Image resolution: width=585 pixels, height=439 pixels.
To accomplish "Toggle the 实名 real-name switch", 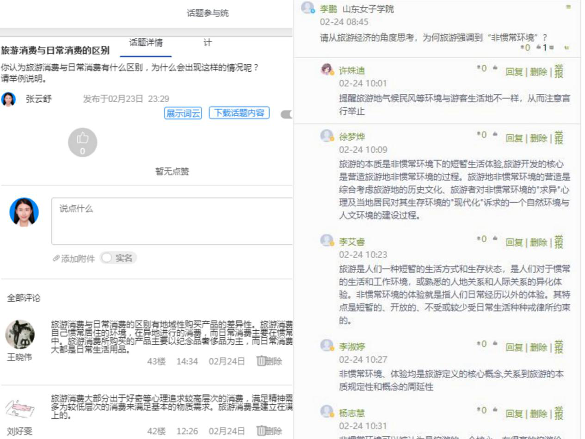I will [107, 258].
